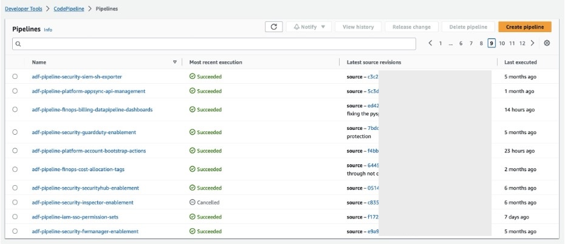Select adf-pipeline-security-siem-sh-exporter radio button
This screenshot has height=244, width=565.
[15, 76]
